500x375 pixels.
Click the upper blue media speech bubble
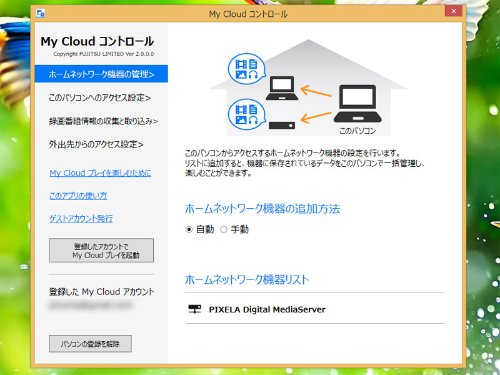pos(246,69)
